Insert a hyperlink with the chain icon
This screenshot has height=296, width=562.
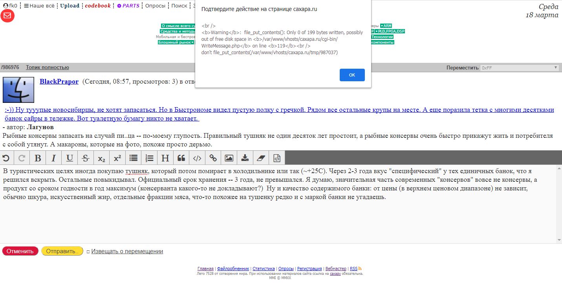click(213, 158)
